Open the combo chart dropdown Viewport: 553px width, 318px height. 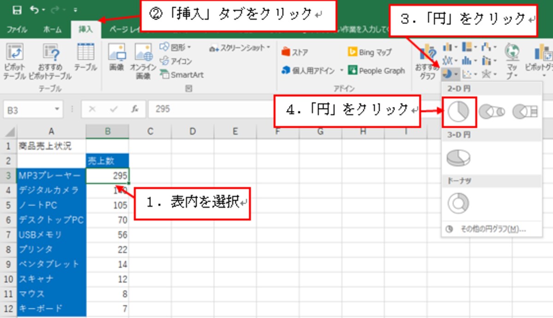click(489, 60)
